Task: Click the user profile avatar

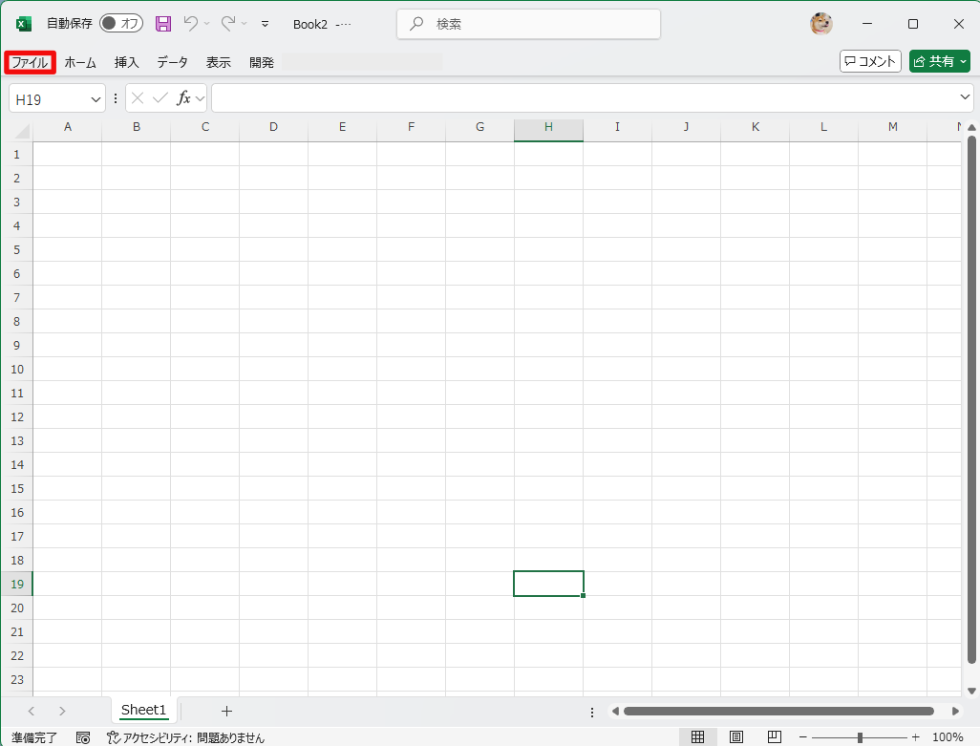Action: pyautogui.click(x=820, y=24)
